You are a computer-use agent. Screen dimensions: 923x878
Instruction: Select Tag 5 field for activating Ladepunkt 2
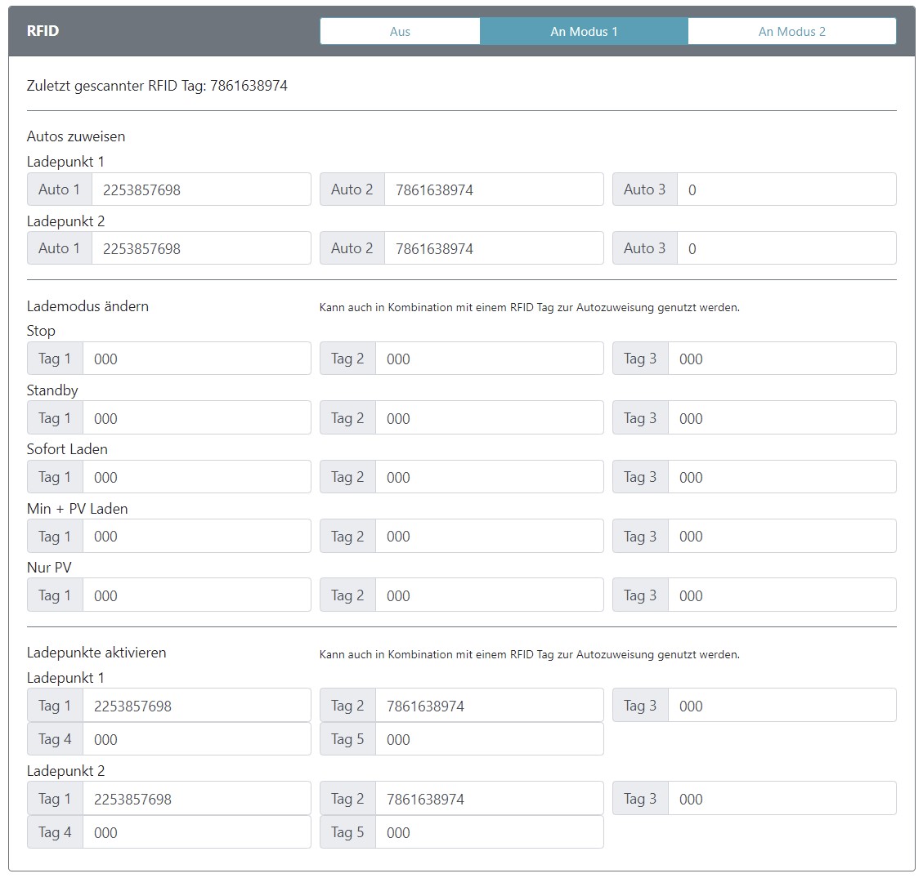(488, 832)
